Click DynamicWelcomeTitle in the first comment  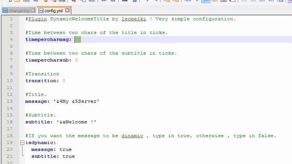point(79,19)
